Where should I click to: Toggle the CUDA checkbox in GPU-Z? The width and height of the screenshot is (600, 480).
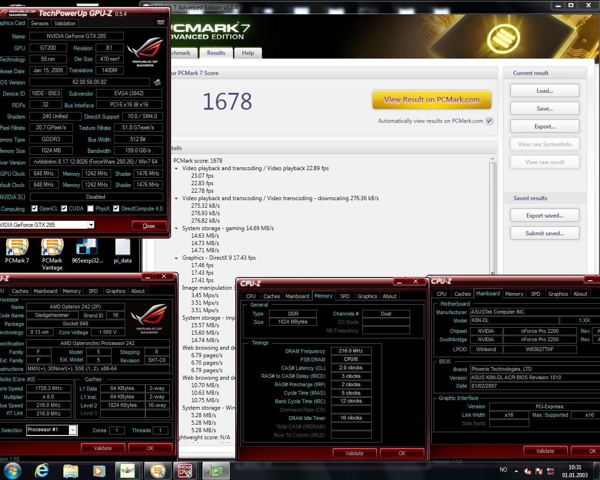point(64,209)
